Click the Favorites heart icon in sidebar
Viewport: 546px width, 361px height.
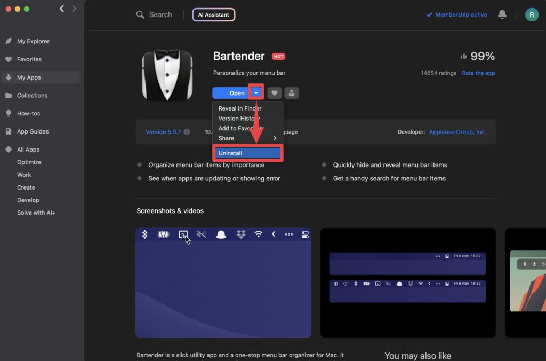pos(9,59)
